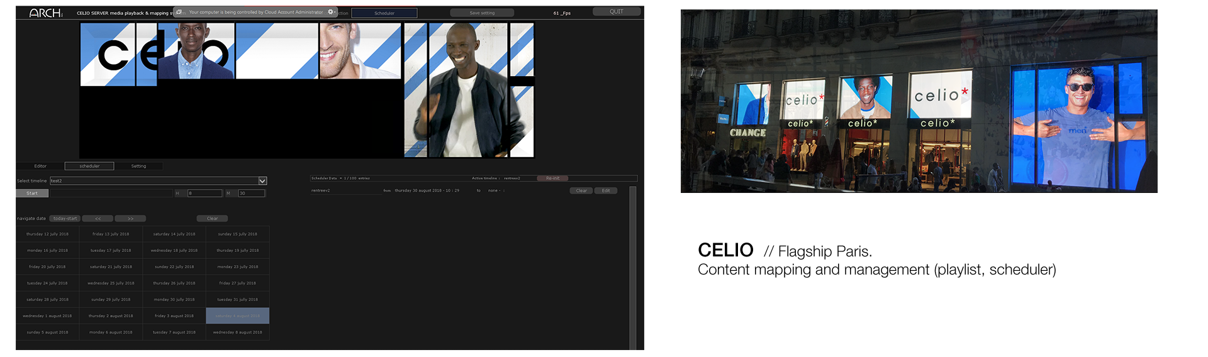This screenshot has width=1208, height=357.
Task: Select wednesday 18 jully 2018
Action: coord(174,250)
